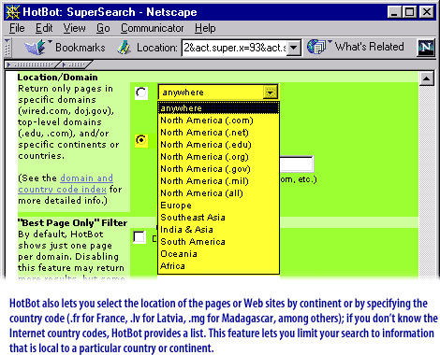The image size is (440, 355).
Task: Select the second domain radio button
Action: pos(141,140)
